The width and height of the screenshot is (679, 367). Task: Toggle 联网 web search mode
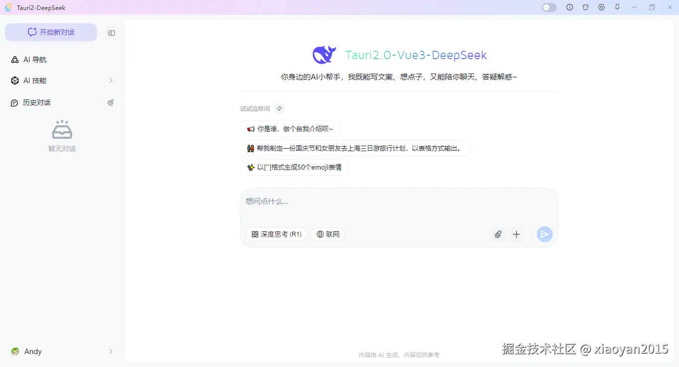[328, 234]
